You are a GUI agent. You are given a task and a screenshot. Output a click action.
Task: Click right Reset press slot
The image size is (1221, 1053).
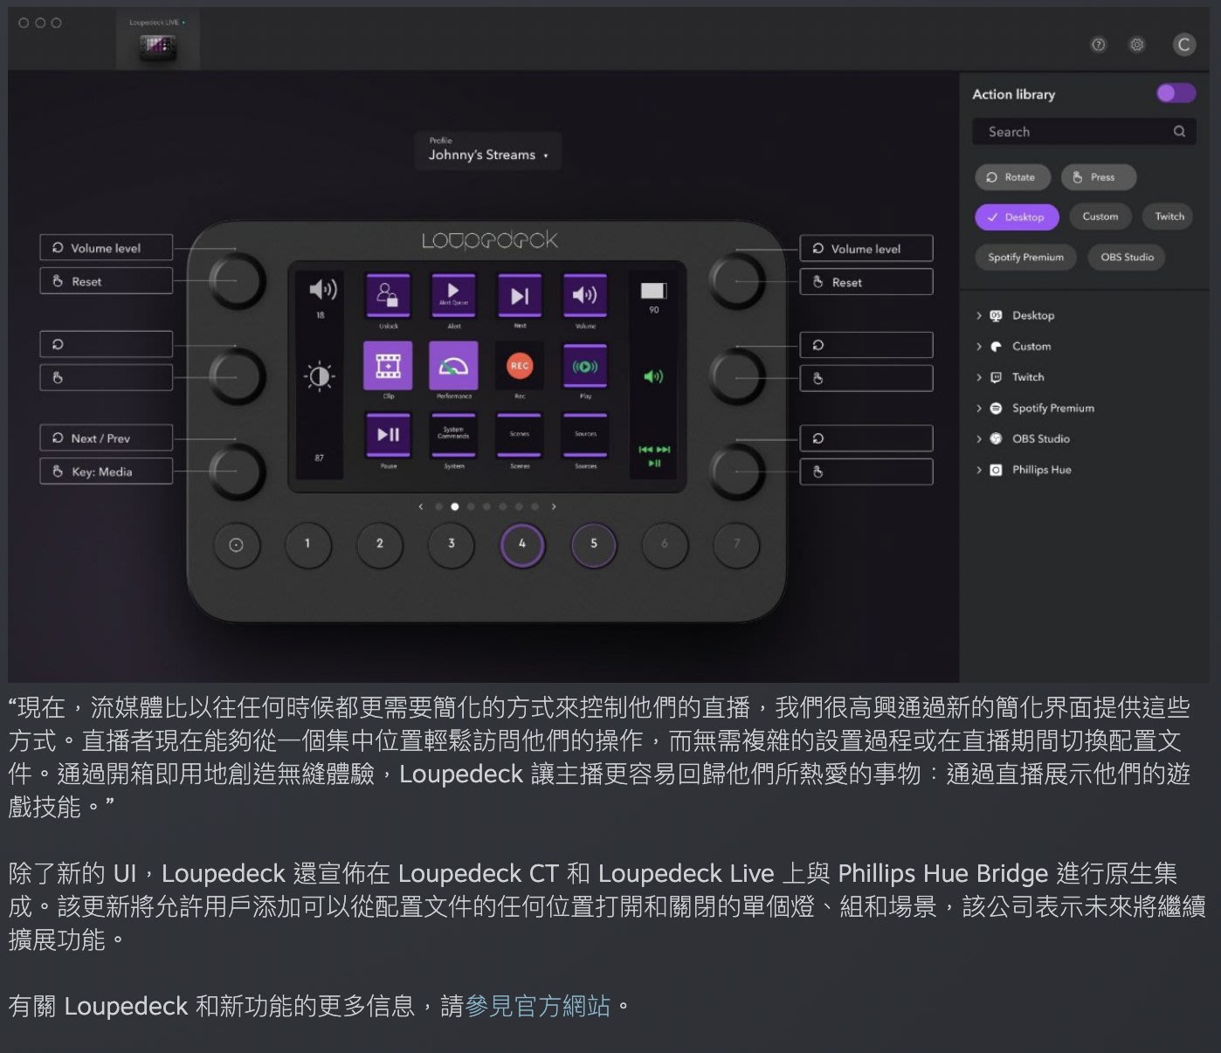(x=866, y=282)
